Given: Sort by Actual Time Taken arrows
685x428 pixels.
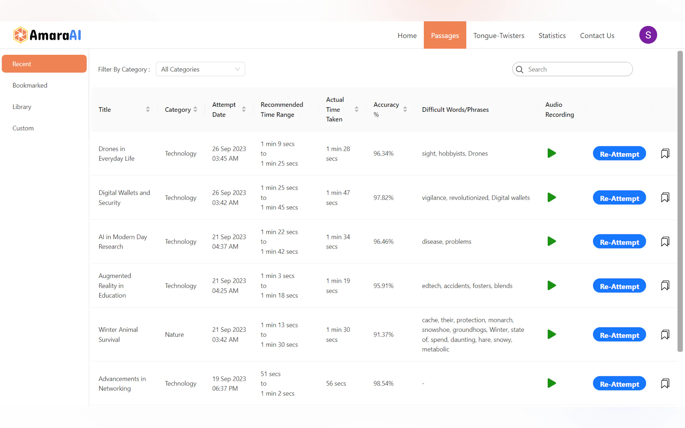Looking at the screenshot, I should point(357,109).
